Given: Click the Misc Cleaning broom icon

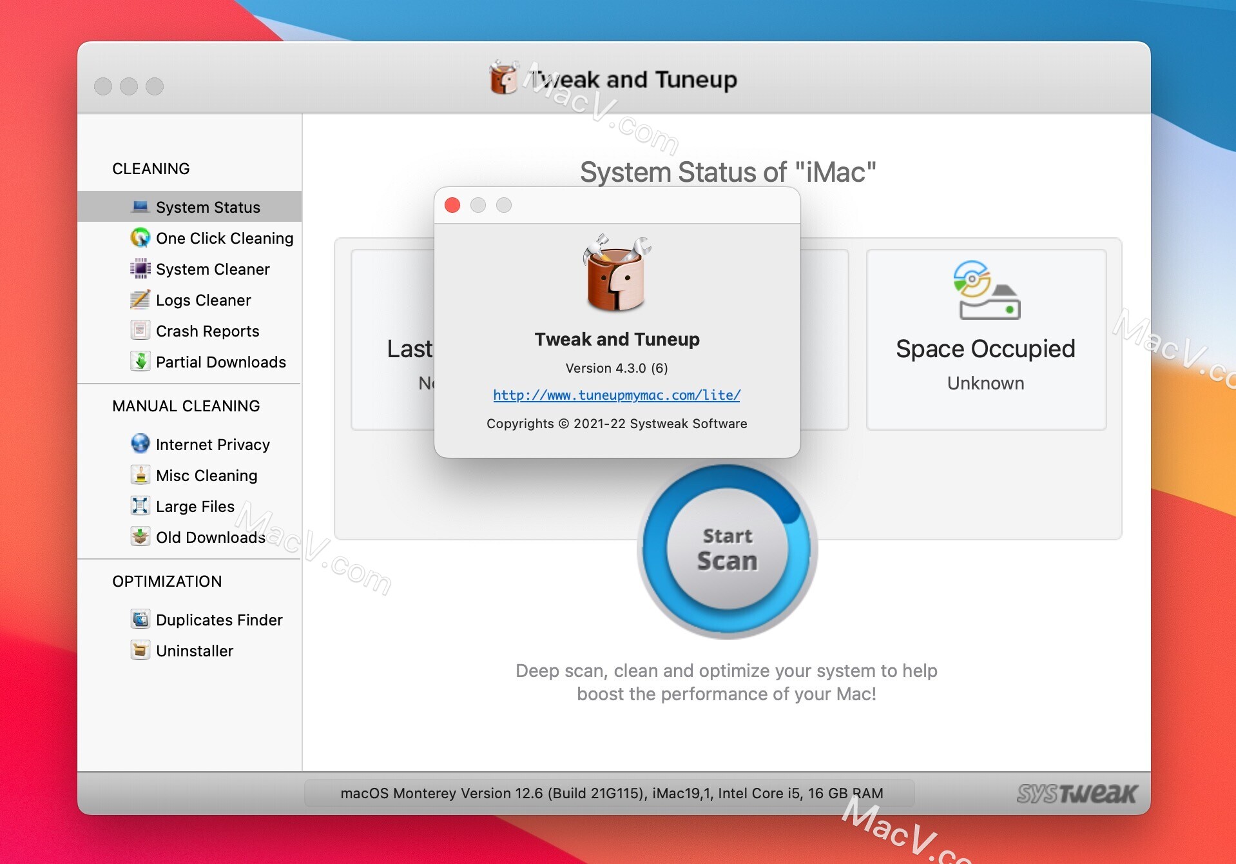Looking at the screenshot, I should pyautogui.click(x=140, y=475).
